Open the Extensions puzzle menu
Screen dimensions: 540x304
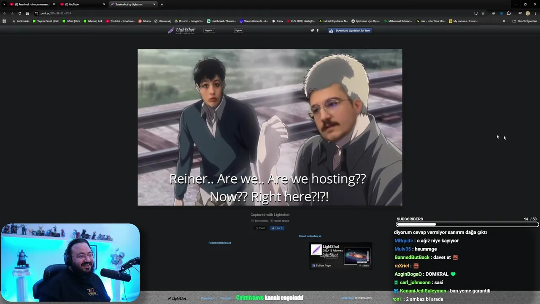tap(509, 13)
